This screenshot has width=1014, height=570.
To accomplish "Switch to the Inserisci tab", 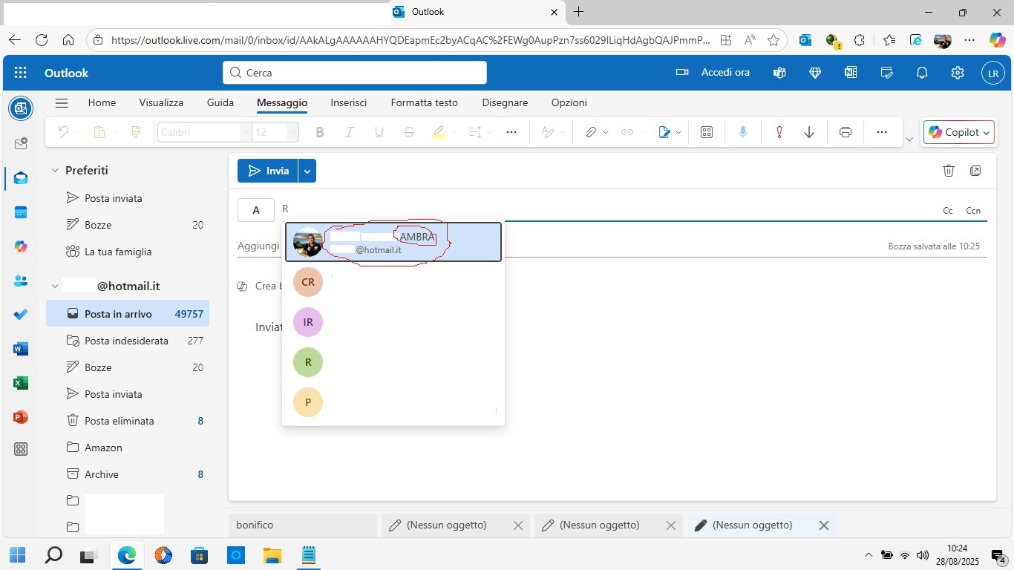I will tap(349, 103).
